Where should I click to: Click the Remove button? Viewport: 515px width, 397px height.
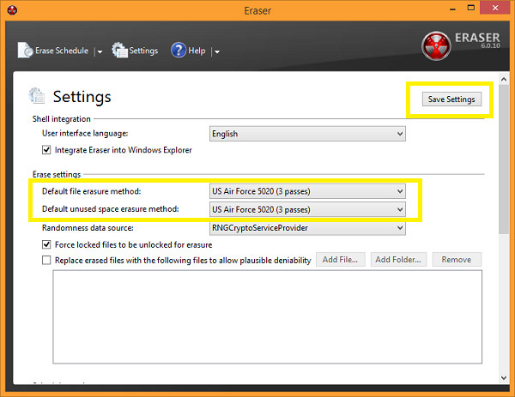pos(457,260)
